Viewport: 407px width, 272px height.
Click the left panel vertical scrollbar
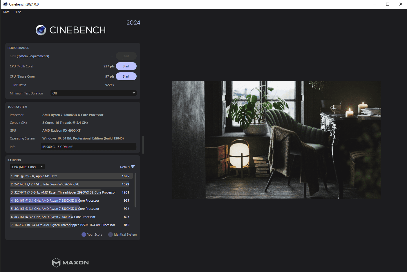[x=143, y=144]
